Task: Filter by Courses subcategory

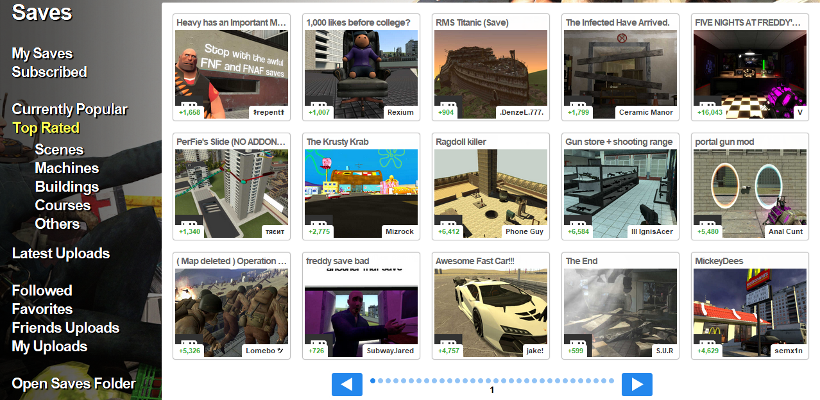Action: coord(63,206)
